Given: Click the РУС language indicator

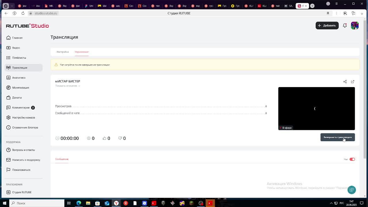Looking at the screenshot, I should (342, 203).
